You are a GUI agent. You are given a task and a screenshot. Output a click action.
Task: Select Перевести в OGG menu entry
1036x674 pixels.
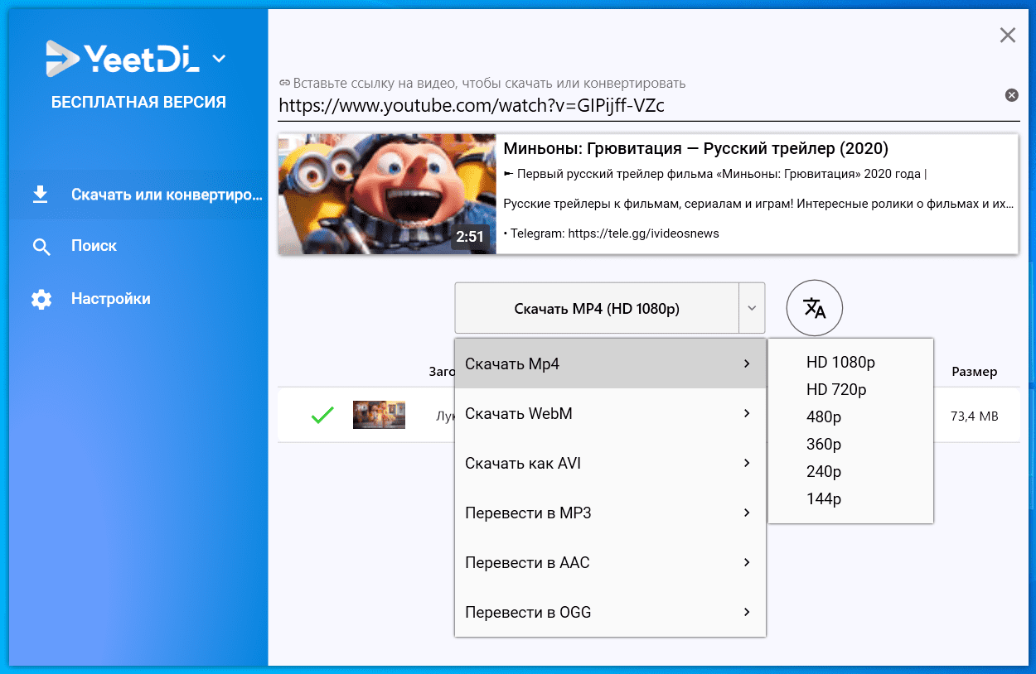(x=610, y=612)
